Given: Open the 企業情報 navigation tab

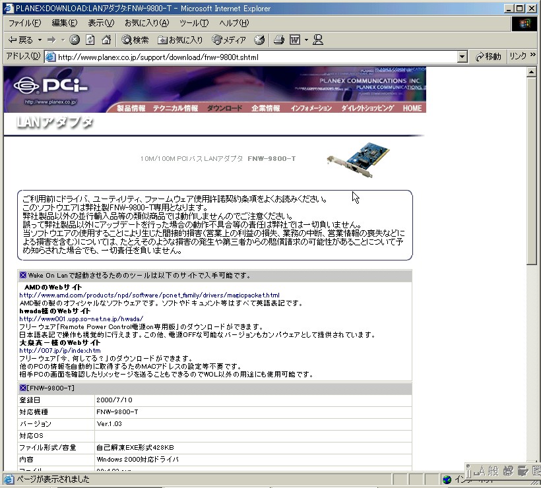Looking at the screenshot, I should point(266,108).
